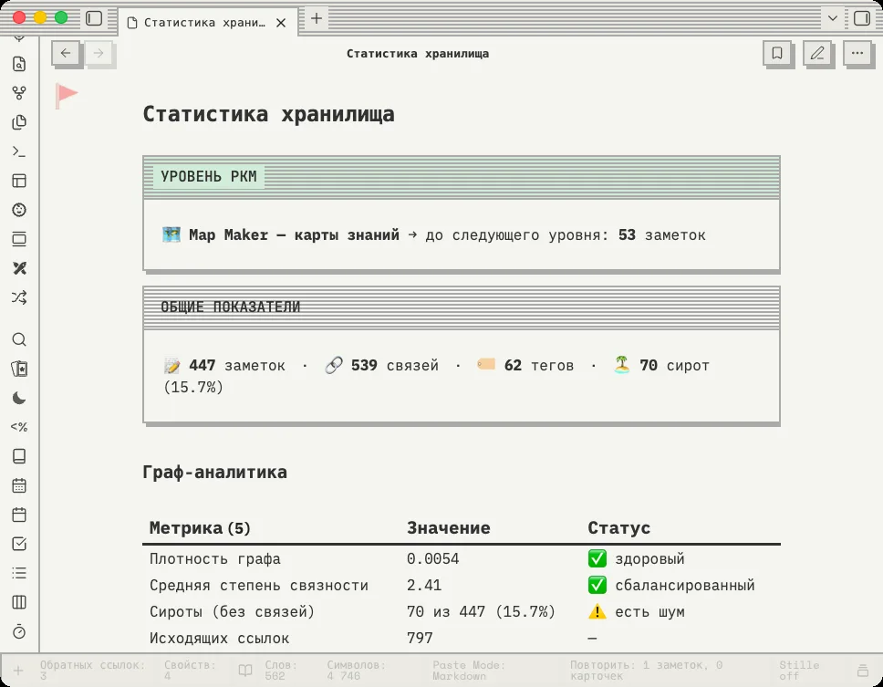Click the Статистика хранилища main heading
This screenshot has width=883, height=687.
coord(268,114)
